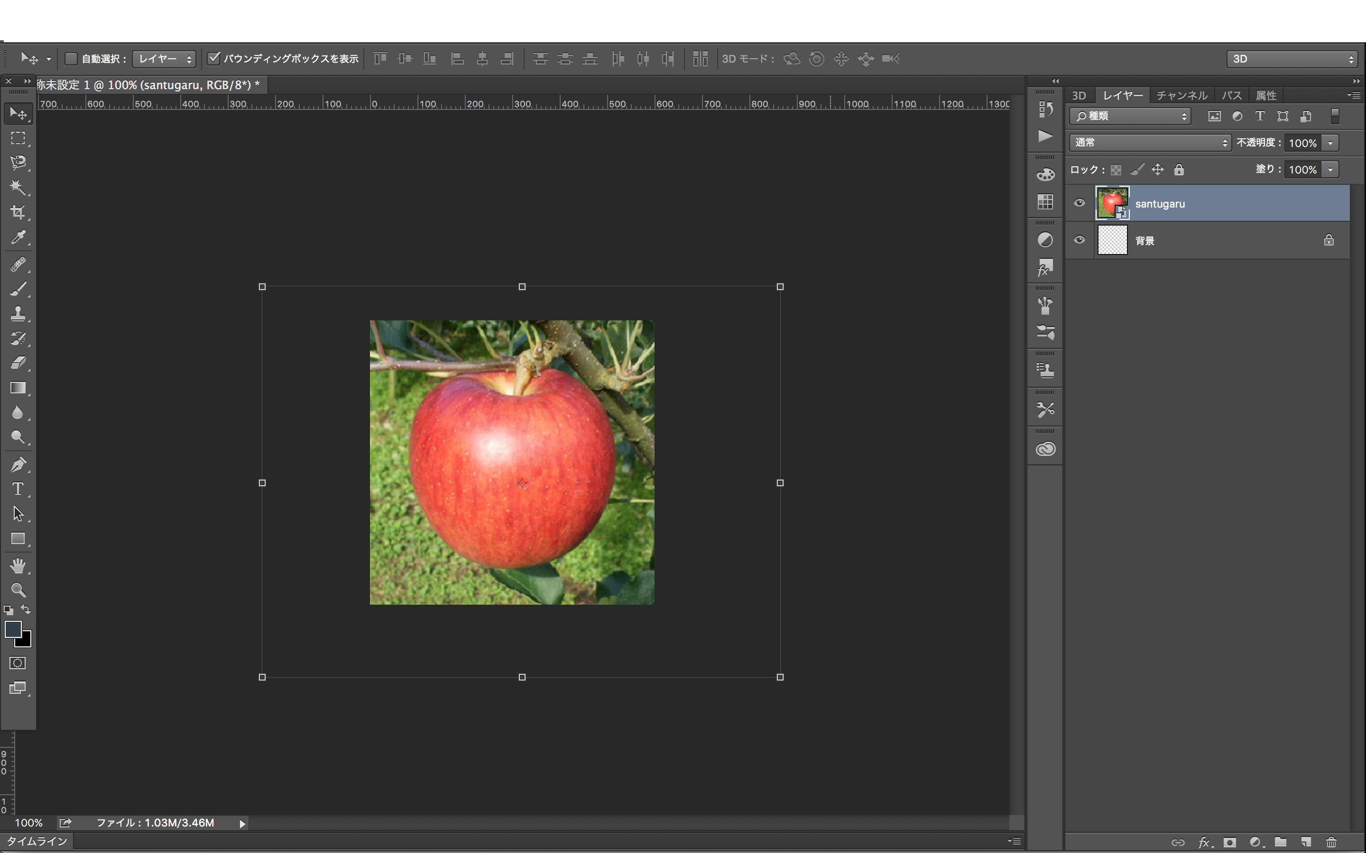Open the 通常 blend mode dropdown

click(1149, 143)
